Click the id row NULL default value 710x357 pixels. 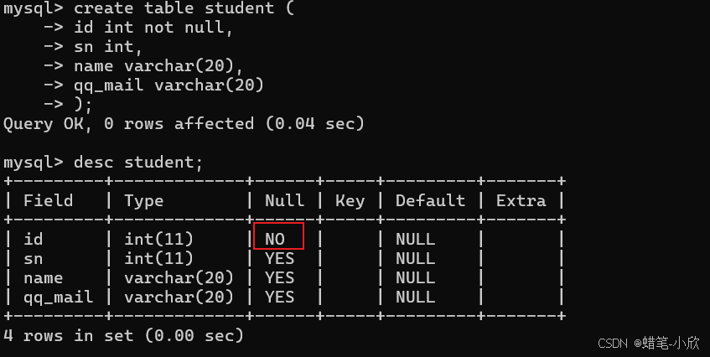click(x=415, y=239)
